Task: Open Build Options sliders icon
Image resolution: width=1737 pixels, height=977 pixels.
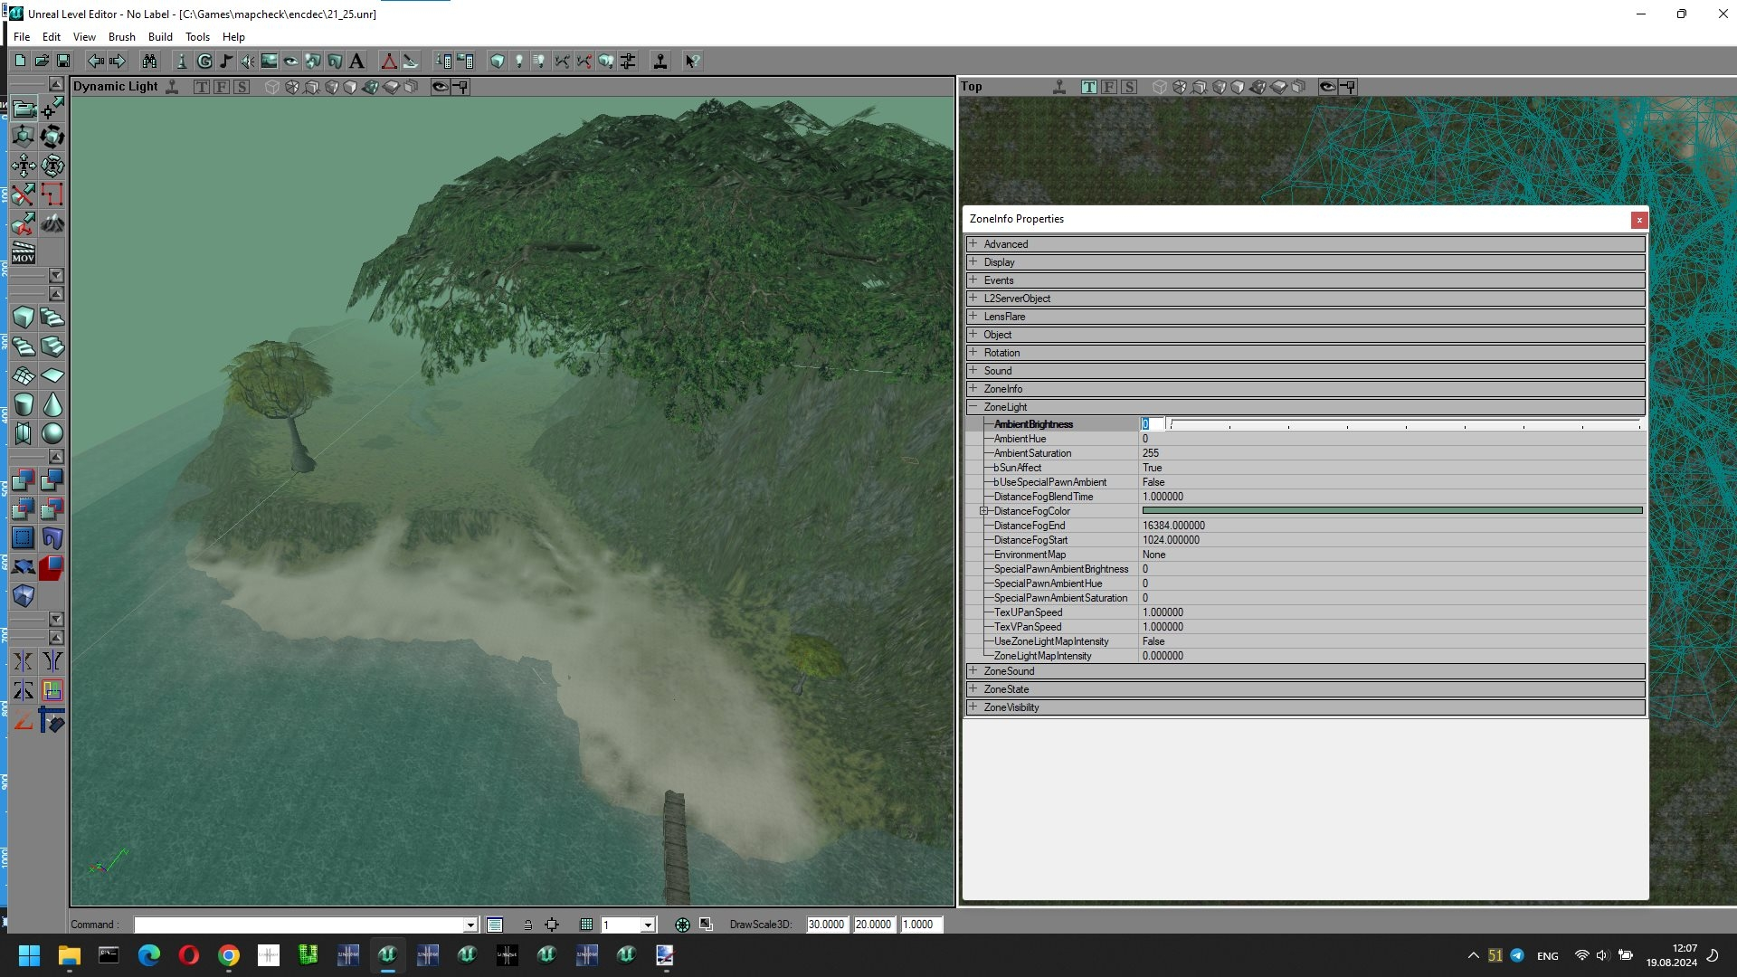Action: [x=628, y=61]
